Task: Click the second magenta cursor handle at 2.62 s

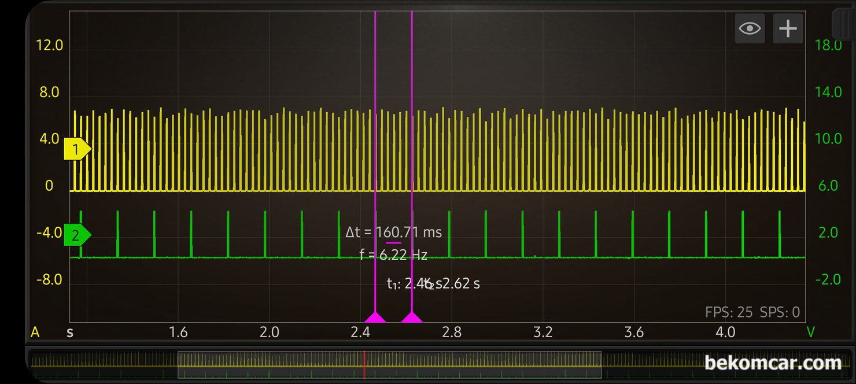Action: 412,317
